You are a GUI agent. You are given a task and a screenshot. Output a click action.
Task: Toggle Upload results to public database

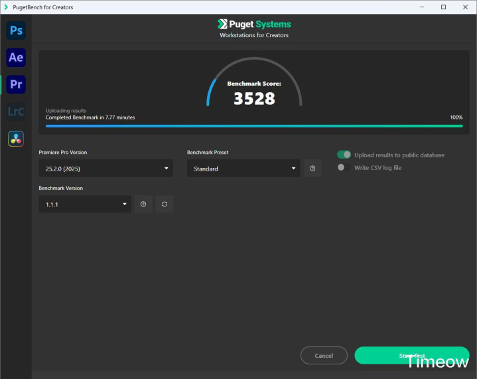344,155
